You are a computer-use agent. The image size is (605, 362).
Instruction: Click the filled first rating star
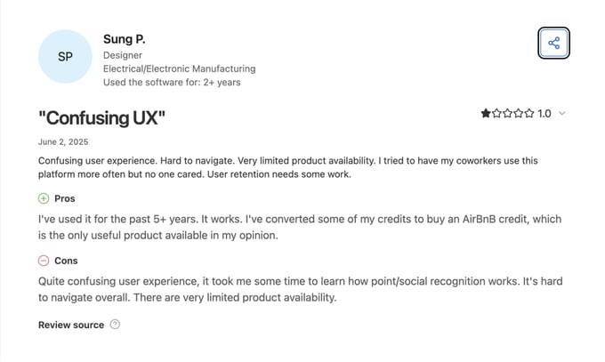click(486, 114)
